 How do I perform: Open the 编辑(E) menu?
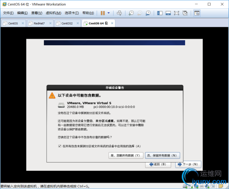pos(22,13)
